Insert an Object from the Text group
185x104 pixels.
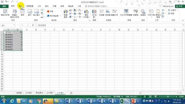[163, 17]
